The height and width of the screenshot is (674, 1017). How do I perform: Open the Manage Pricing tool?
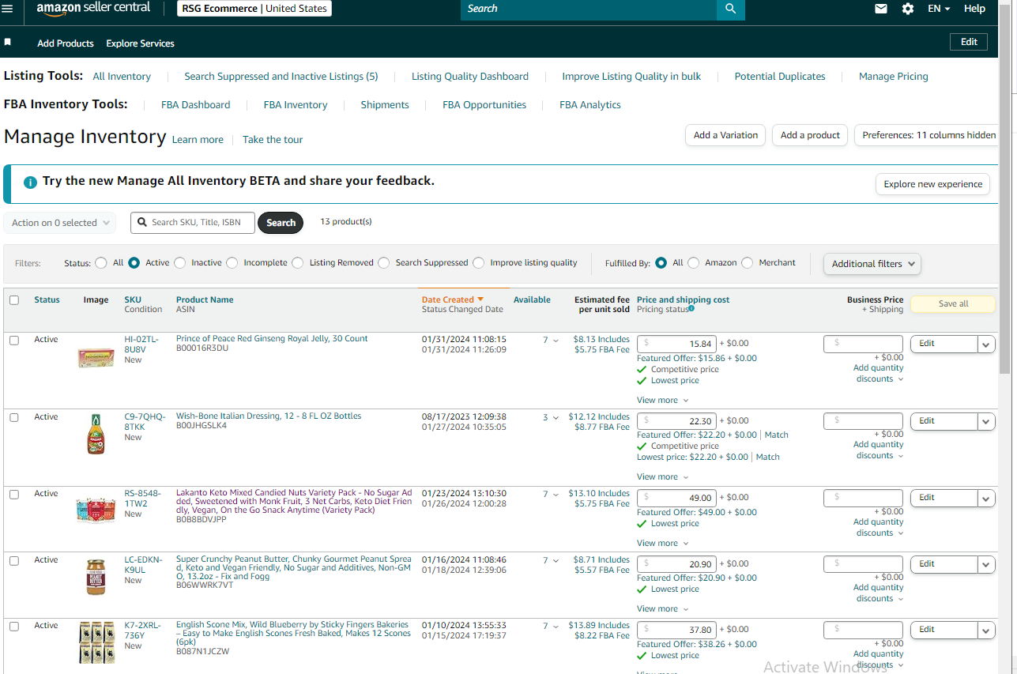894,77
